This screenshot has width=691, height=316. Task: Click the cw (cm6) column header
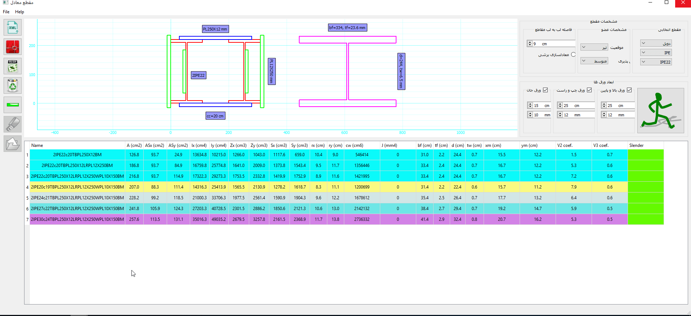coord(362,145)
